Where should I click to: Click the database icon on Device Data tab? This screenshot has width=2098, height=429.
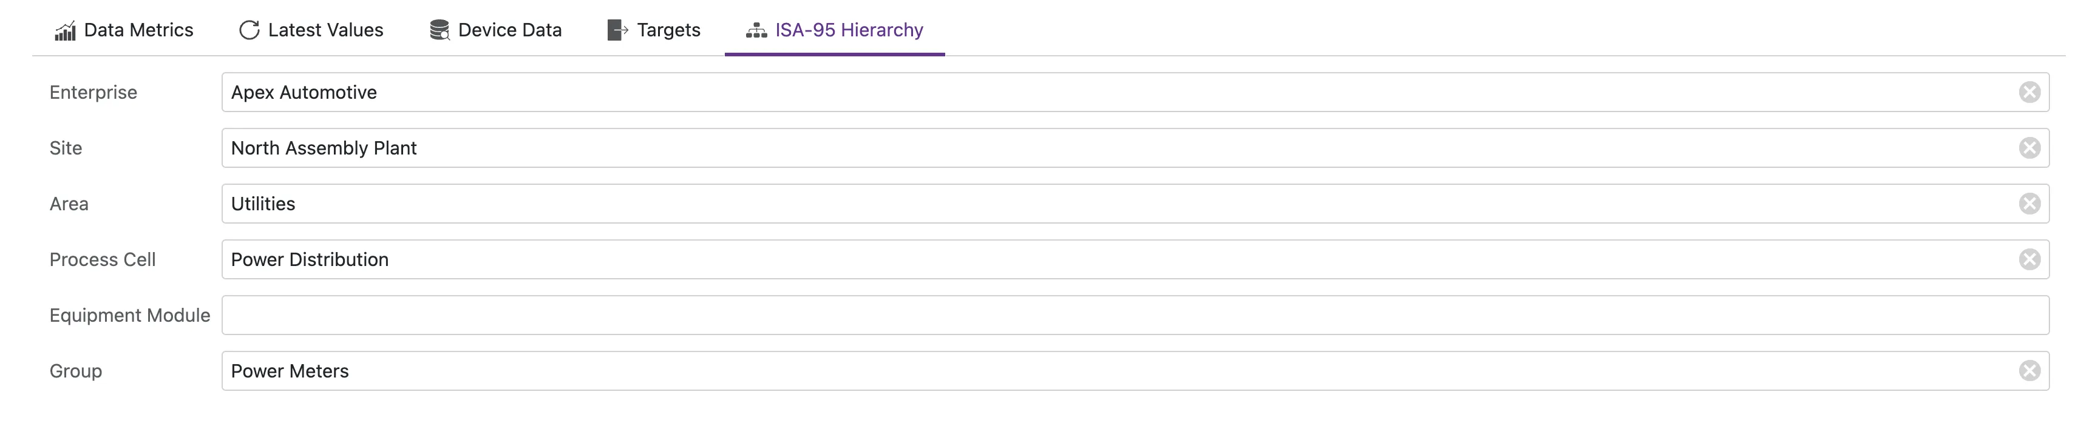tap(439, 30)
